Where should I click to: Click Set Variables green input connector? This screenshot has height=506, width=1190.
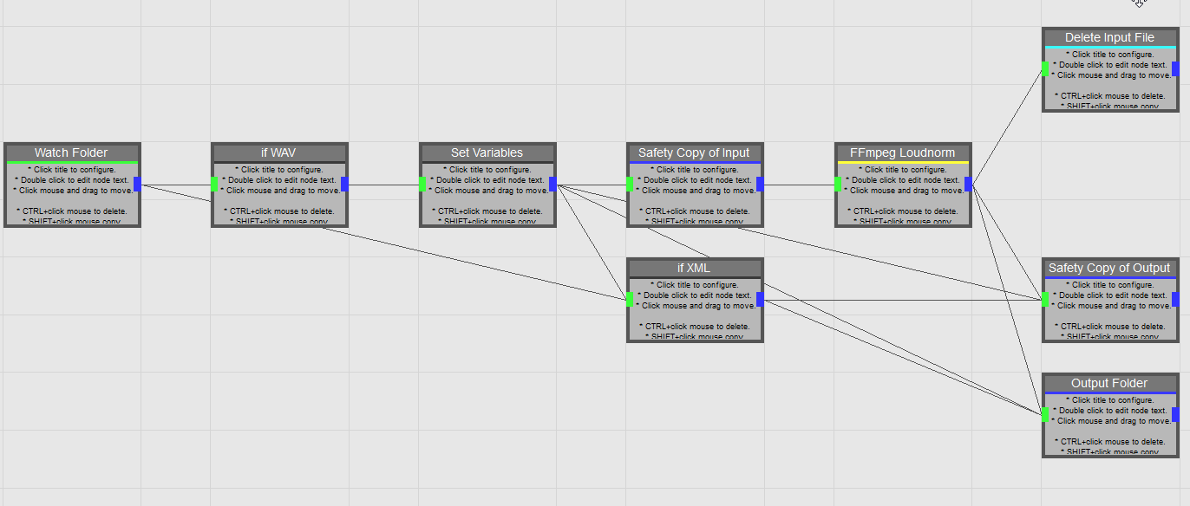422,184
